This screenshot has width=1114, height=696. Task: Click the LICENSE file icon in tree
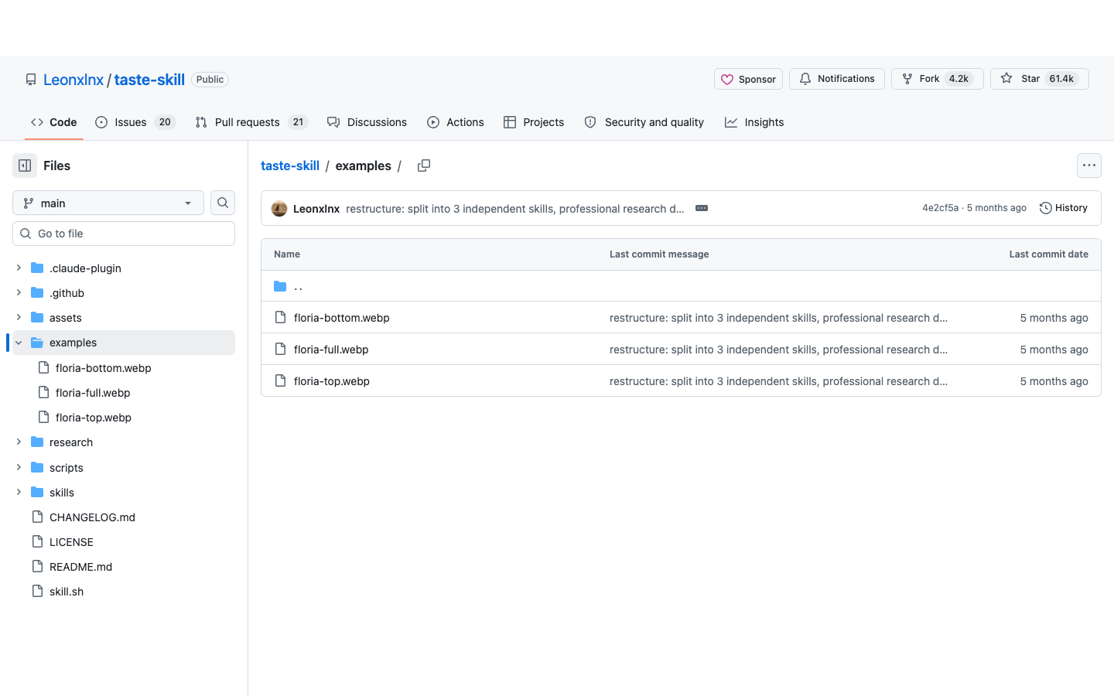(x=37, y=541)
